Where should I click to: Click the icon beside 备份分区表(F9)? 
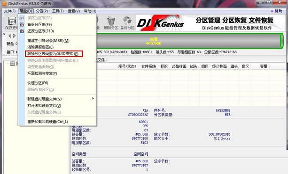tap(22, 24)
